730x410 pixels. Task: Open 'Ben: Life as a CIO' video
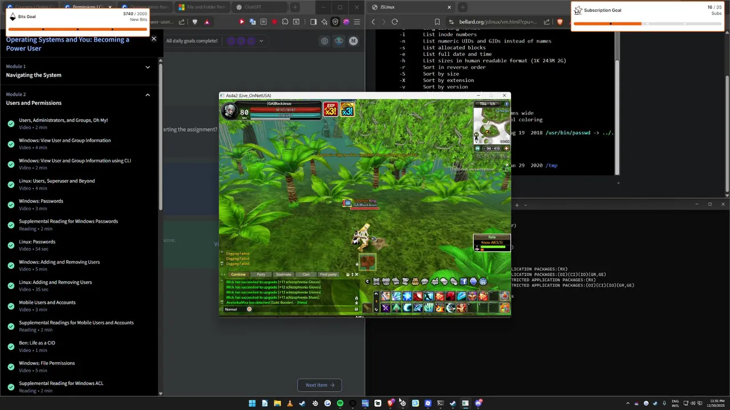[x=37, y=343]
